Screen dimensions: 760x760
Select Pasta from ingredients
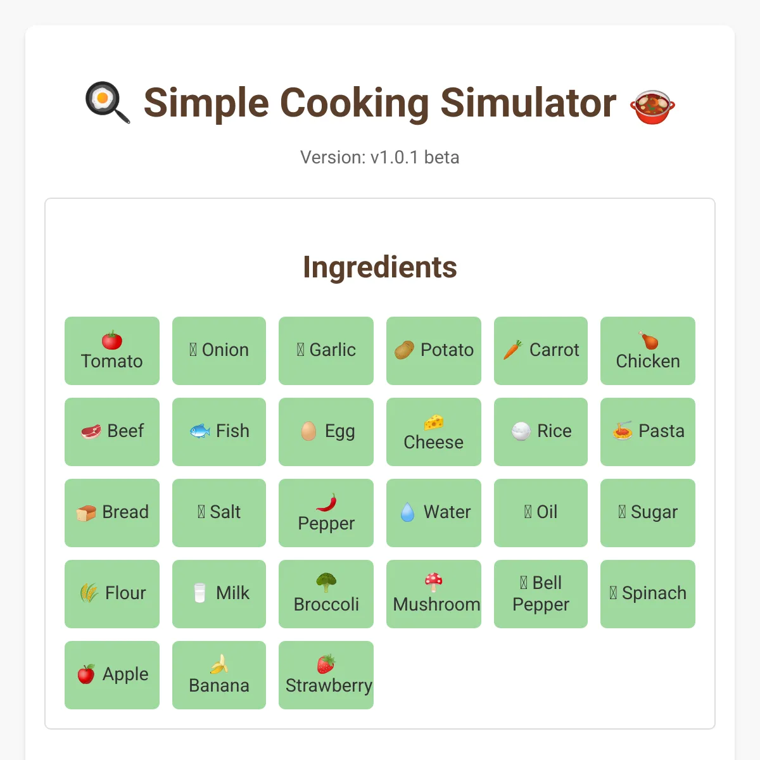pos(648,432)
